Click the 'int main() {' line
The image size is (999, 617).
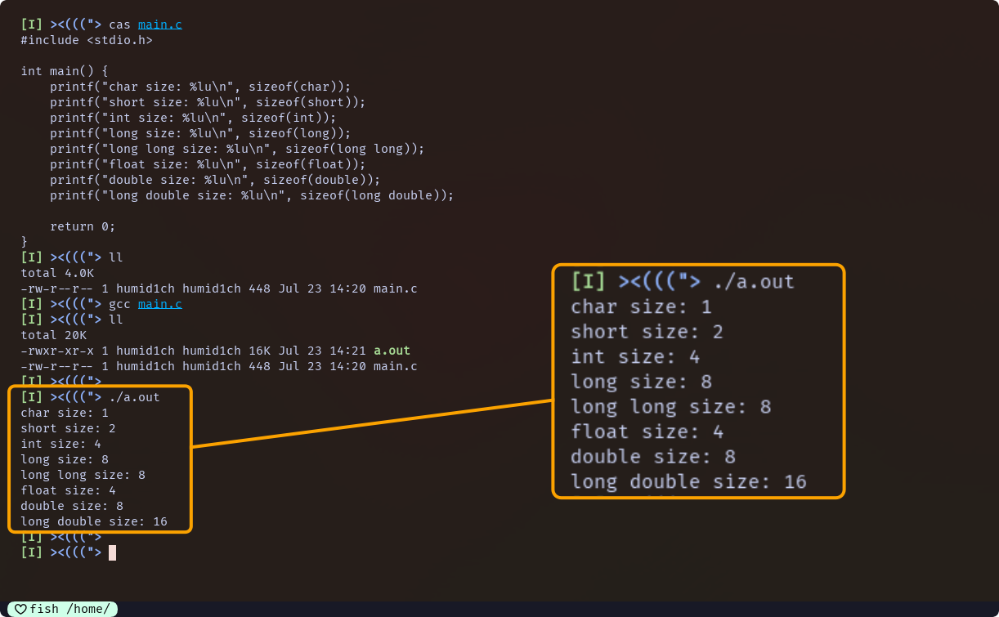coord(65,71)
